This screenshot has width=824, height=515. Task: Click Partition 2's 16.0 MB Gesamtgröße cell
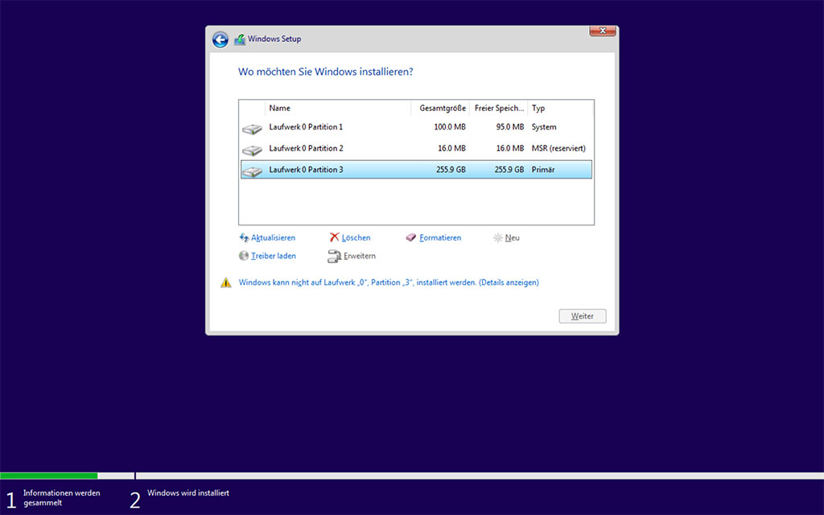coord(452,148)
